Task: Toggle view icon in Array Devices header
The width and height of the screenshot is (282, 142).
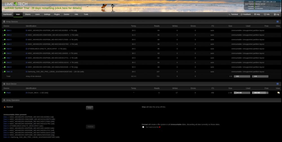Action: 277,22
